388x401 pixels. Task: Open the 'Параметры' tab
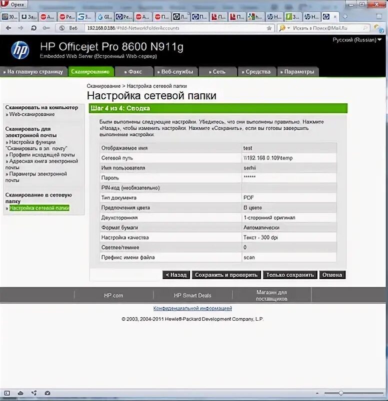(297, 72)
